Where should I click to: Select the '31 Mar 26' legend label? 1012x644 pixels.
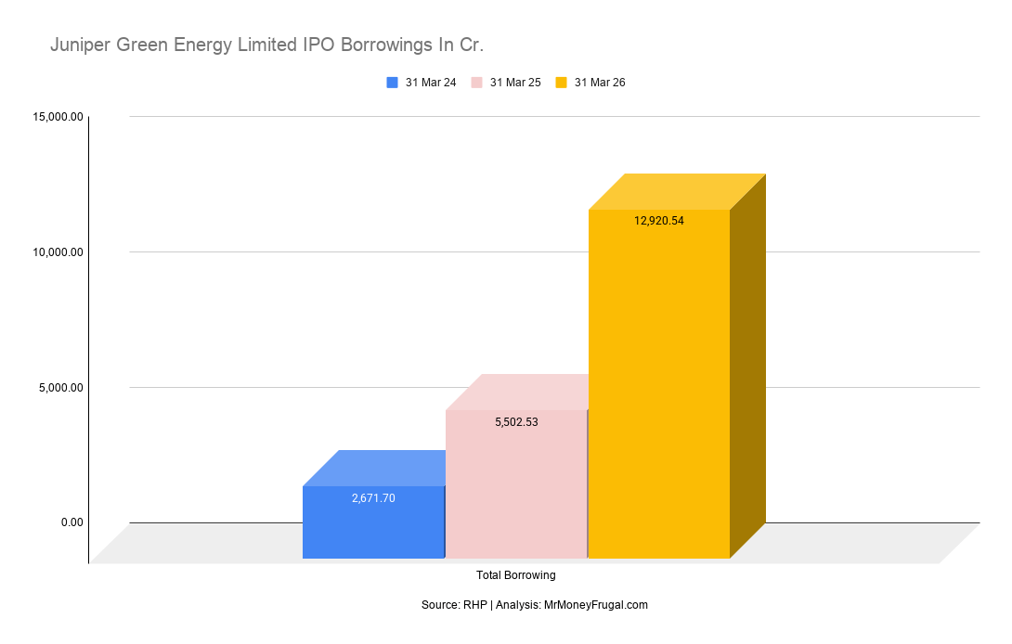600,83
